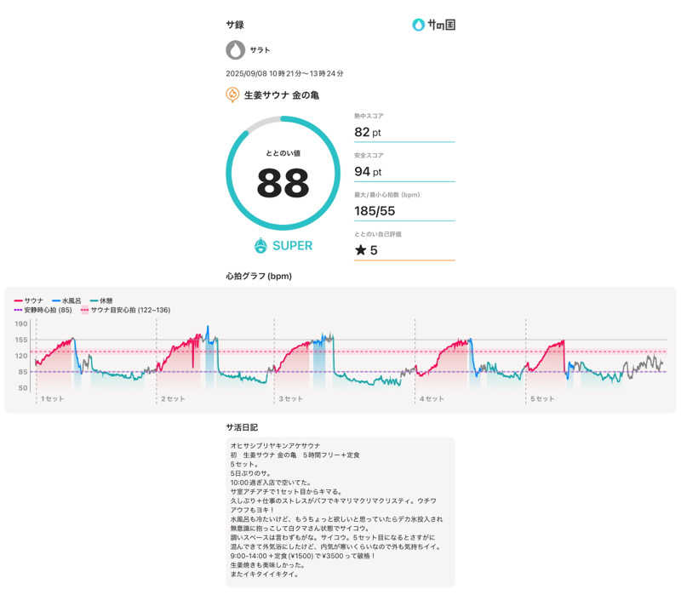Click the gray water drop user avatar
Image resolution: width=681 pixels, height=606 pixels.
[x=235, y=50]
